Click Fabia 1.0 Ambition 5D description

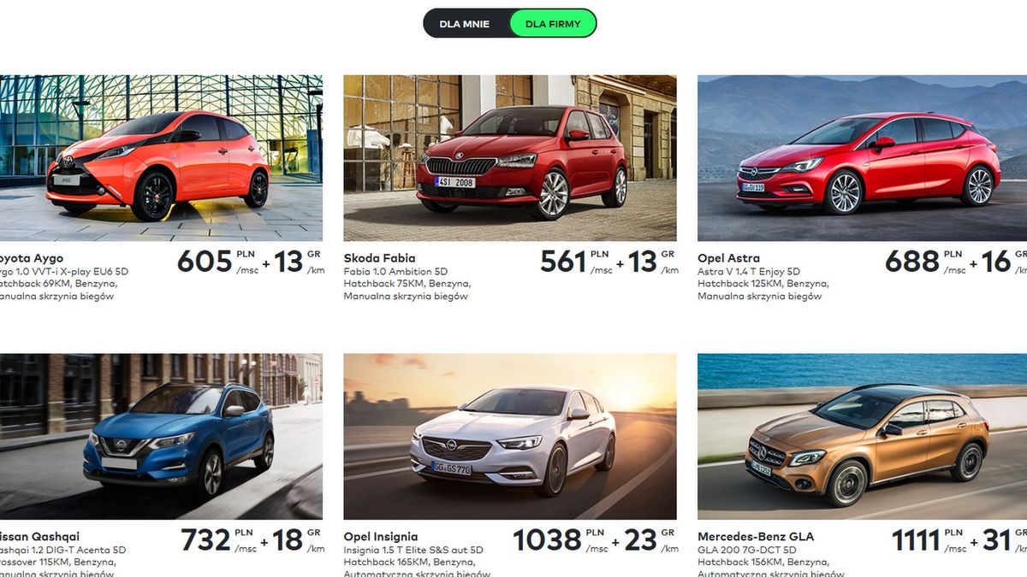click(x=395, y=272)
